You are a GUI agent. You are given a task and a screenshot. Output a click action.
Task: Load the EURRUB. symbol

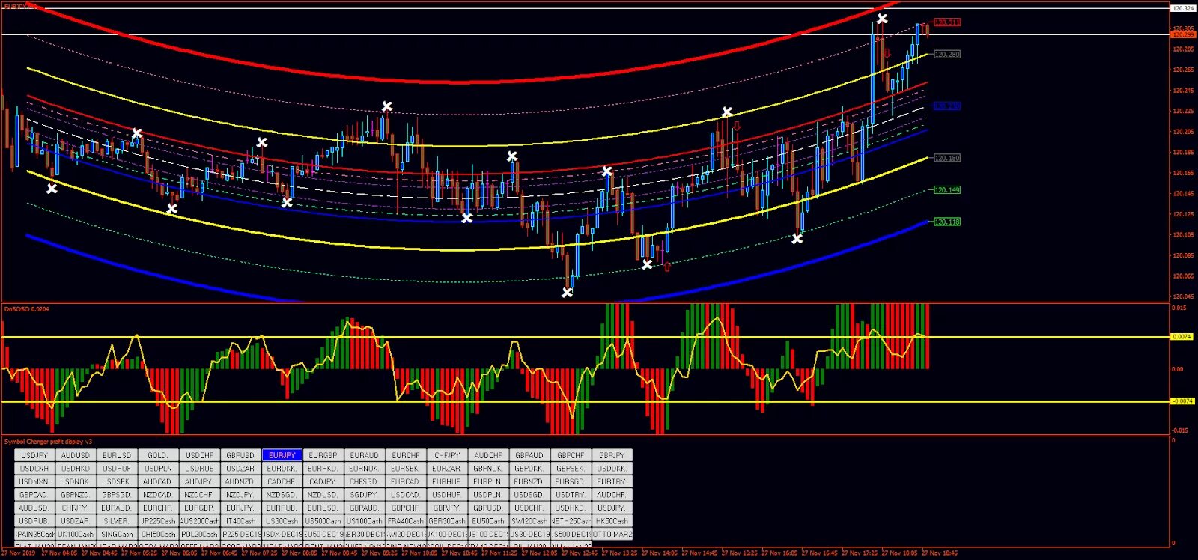[x=282, y=508]
